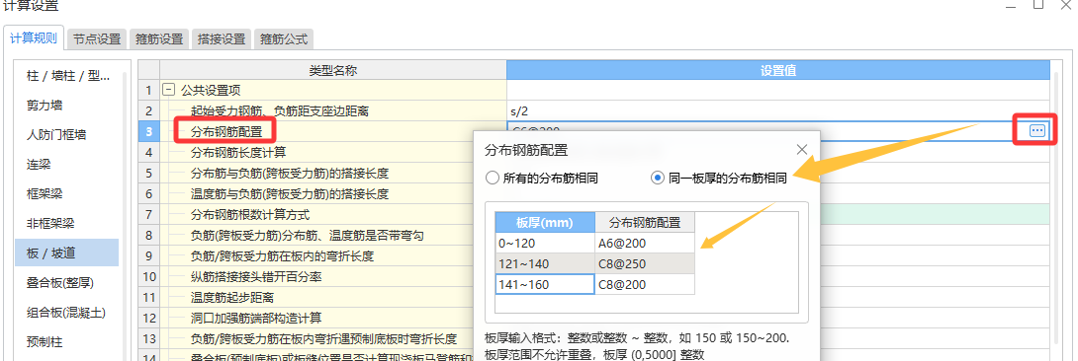Select 剪力墙 in the component list
Viewport: 1078px width, 361px height.
[67, 106]
